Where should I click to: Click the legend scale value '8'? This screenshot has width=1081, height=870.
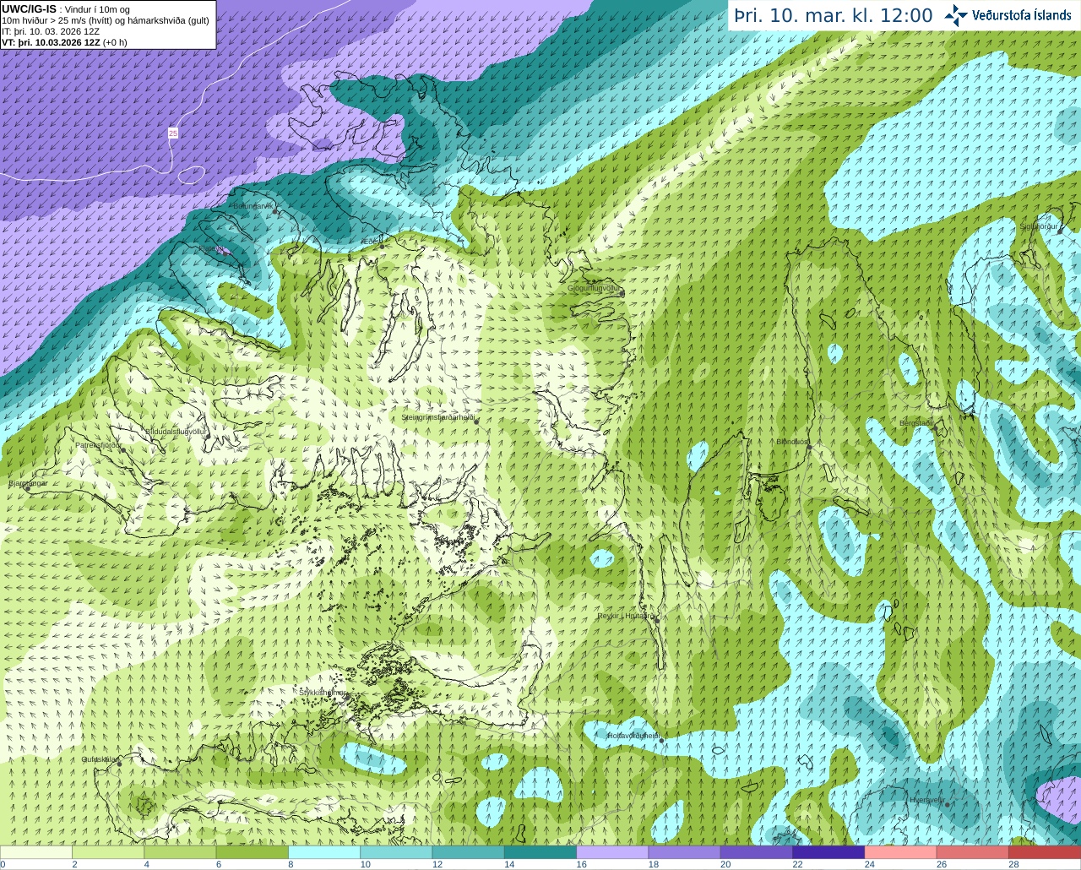pyautogui.click(x=291, y=864)
